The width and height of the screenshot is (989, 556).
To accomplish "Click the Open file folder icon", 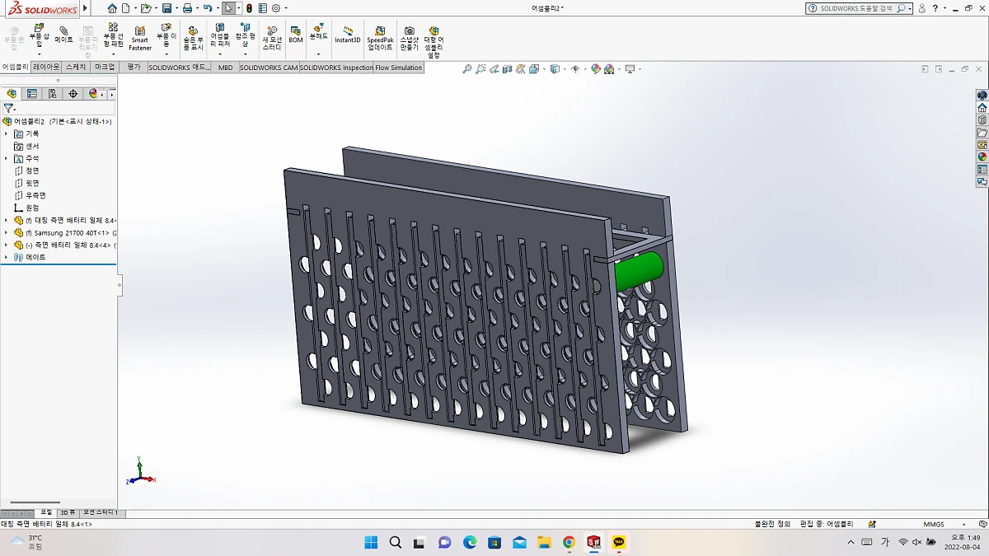I will (145, 8).
